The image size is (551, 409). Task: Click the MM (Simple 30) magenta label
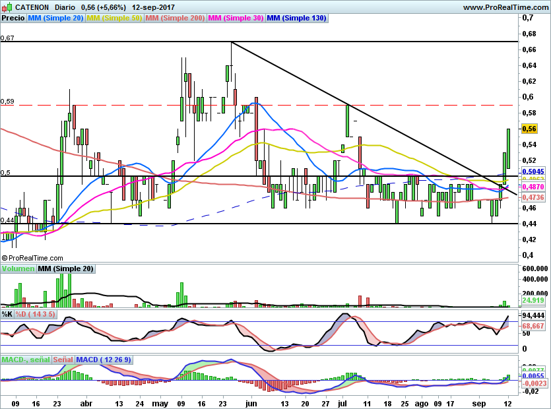coord(236,18)
